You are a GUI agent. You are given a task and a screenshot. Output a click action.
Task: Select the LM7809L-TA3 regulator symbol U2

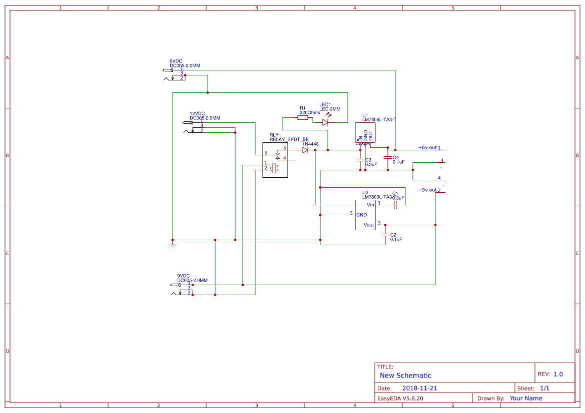(365, 215)
